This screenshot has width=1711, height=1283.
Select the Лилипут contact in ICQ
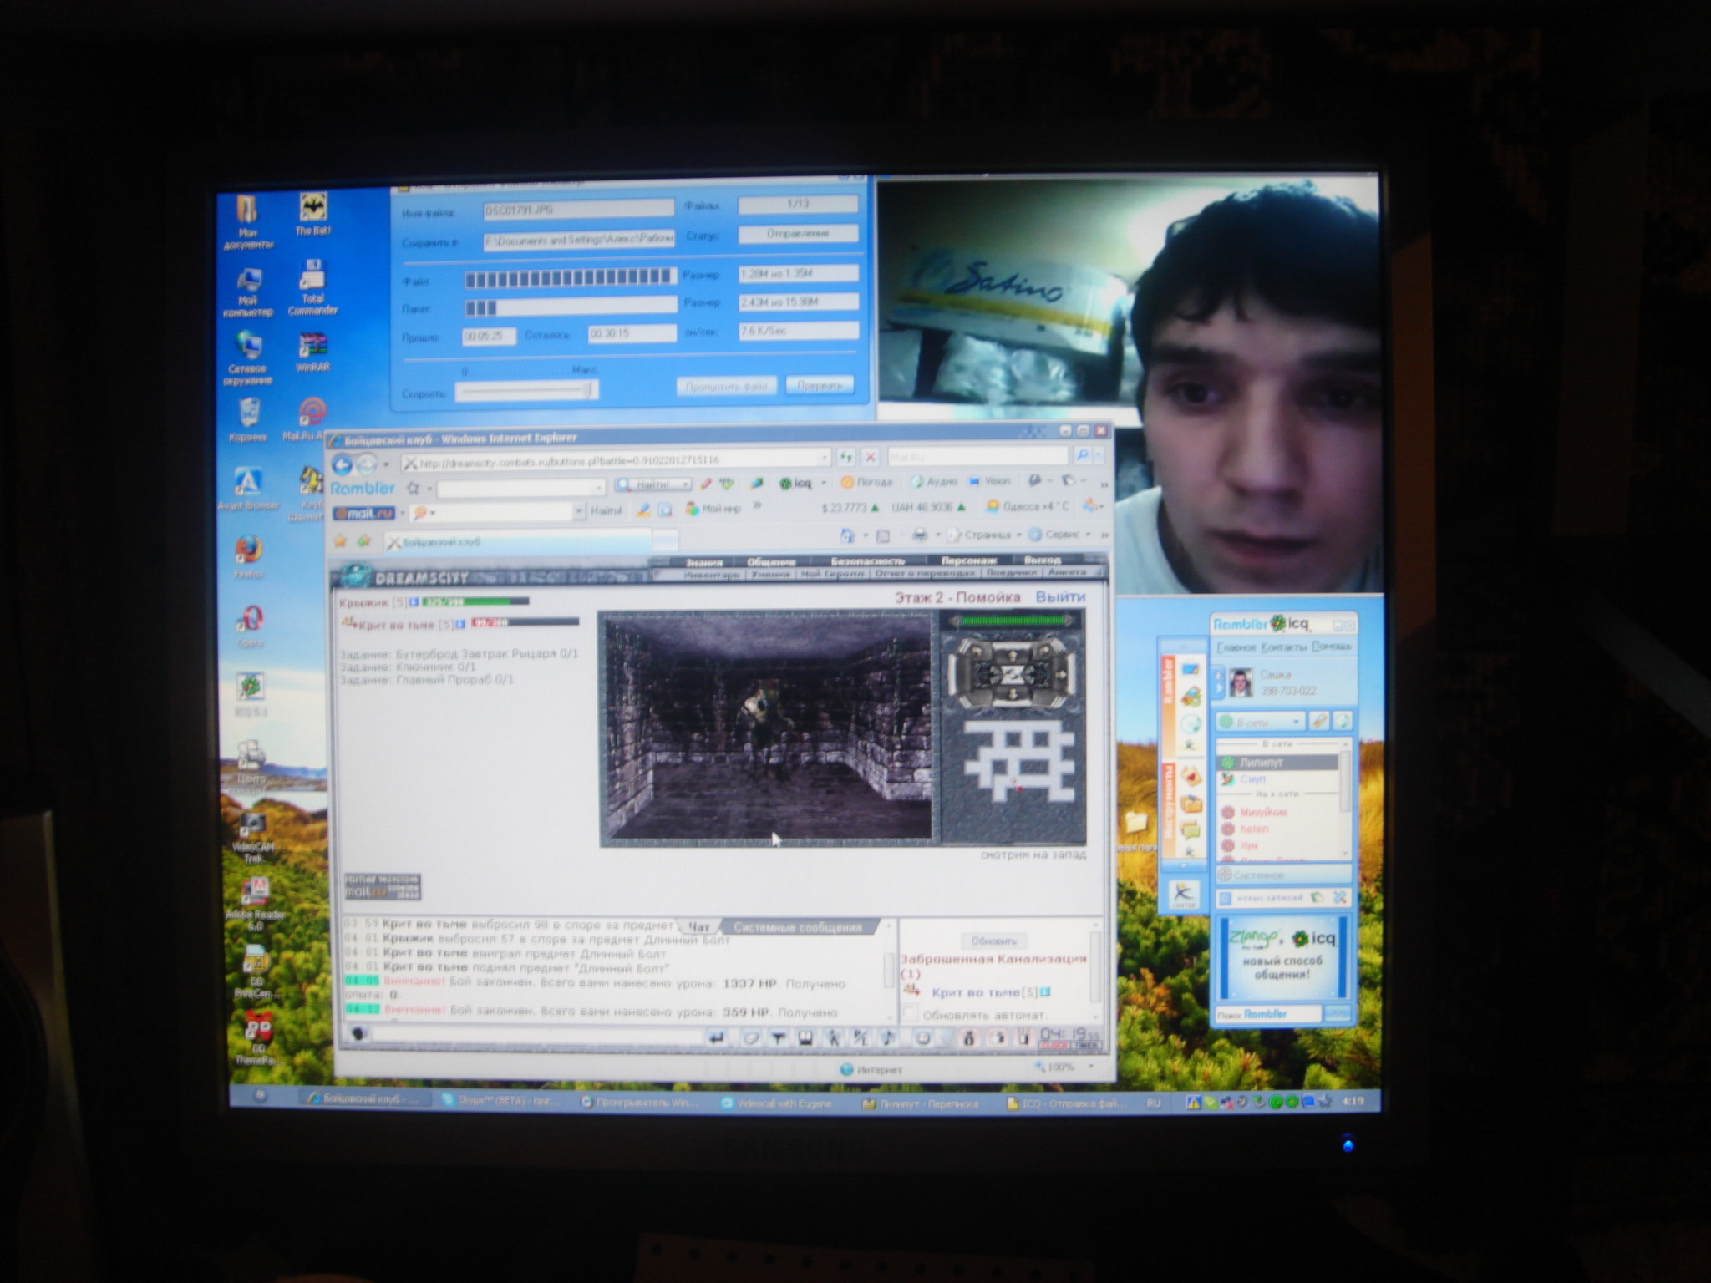pos(1278,762)
